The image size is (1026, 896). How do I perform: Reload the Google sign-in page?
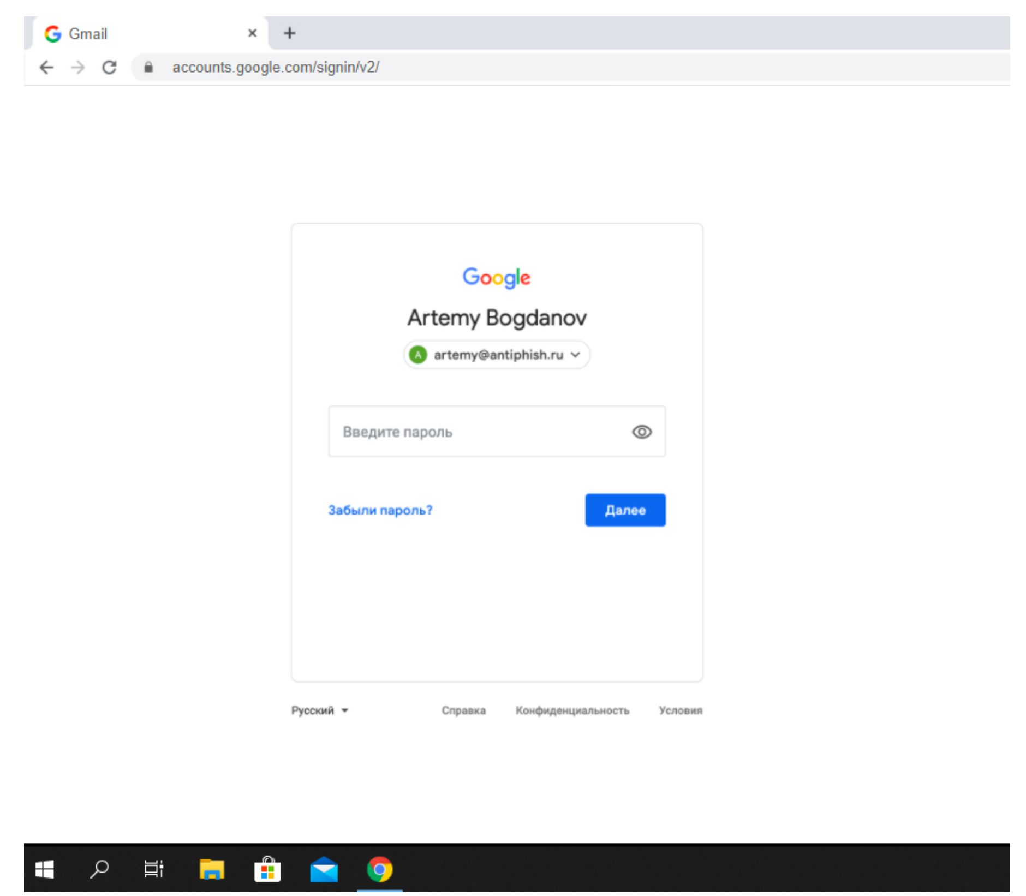click(110, 67)
